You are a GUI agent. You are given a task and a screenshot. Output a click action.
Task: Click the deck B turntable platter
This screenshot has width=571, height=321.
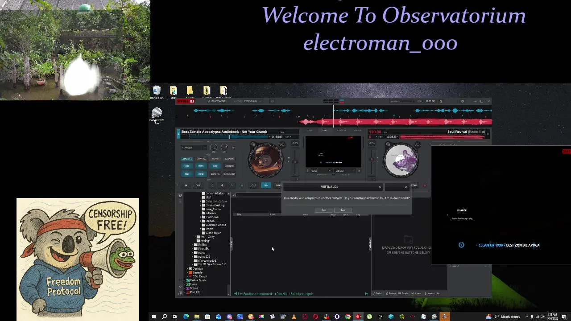coord(401,160)
